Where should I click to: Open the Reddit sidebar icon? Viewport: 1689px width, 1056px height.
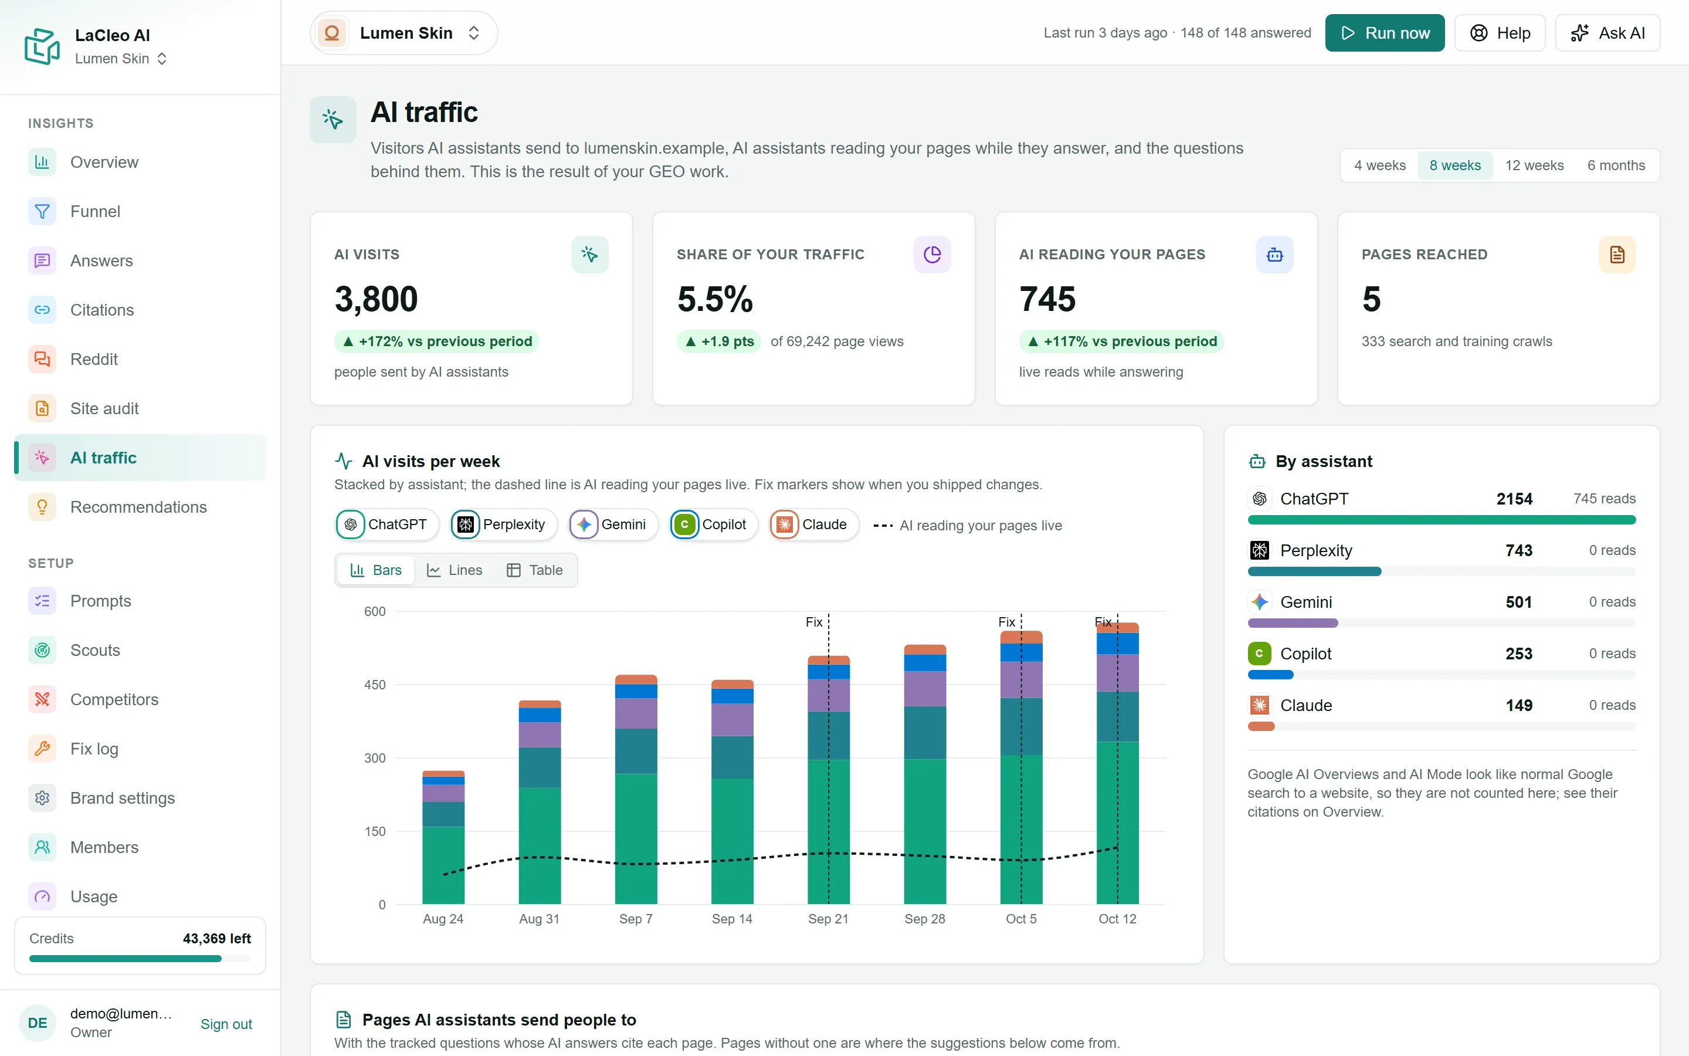pyautogui.click(x=42, y=359)
